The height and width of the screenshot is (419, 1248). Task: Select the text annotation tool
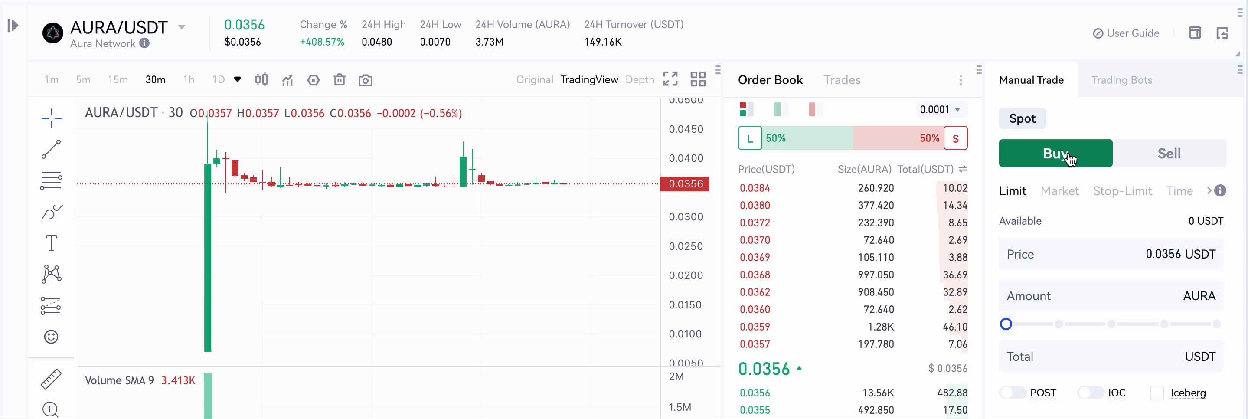point(51,243)
